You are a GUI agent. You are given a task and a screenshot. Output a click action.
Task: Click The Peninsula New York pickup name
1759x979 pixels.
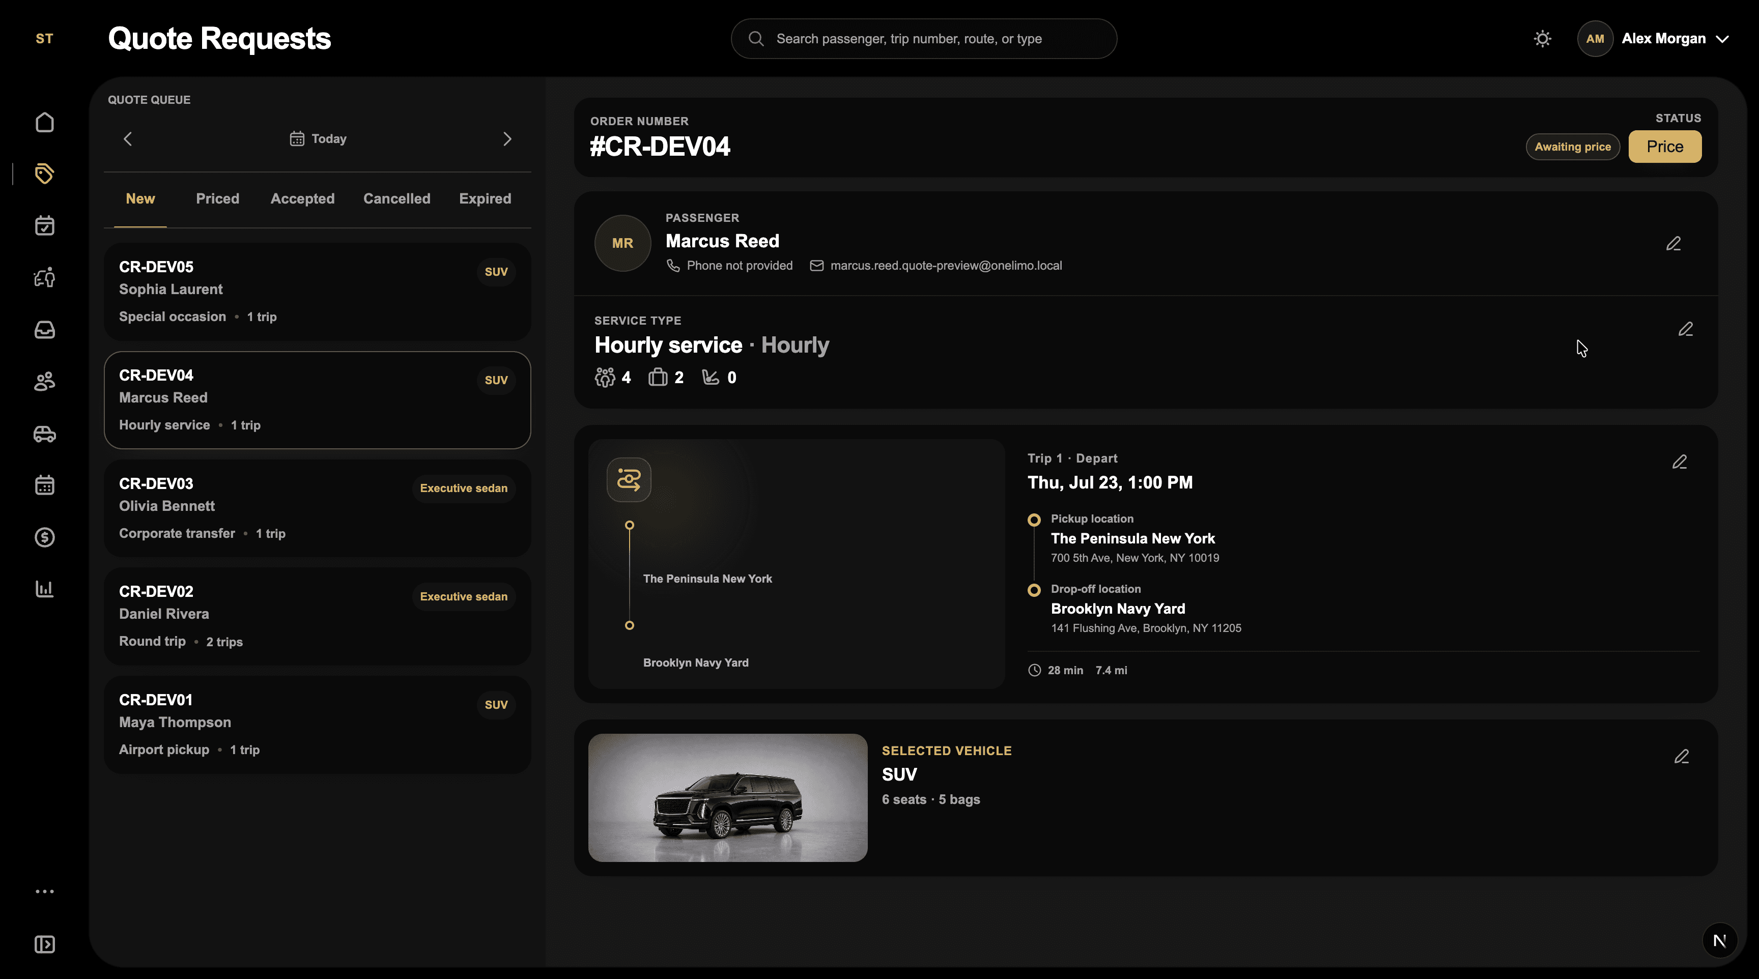click(x=1133, y=539)
